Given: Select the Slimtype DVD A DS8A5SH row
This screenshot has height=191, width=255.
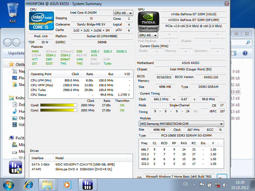Looking at the screenshot, I should click(81, 169).
